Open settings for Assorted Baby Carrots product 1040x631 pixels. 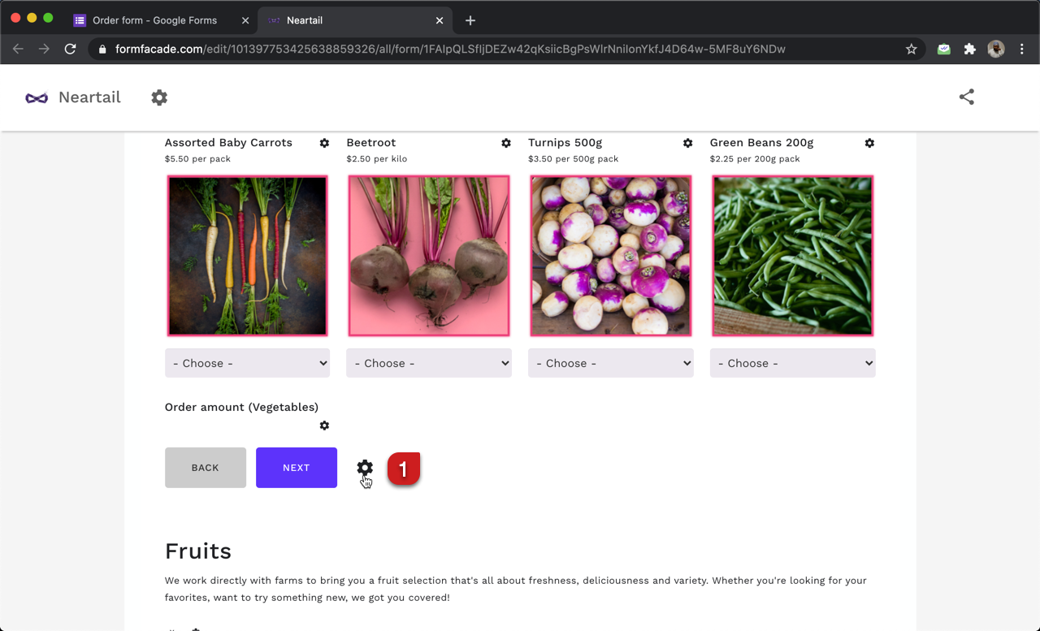coord(324,143)
